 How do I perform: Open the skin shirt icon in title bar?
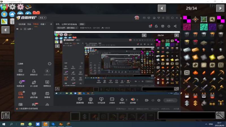(158, 18)
